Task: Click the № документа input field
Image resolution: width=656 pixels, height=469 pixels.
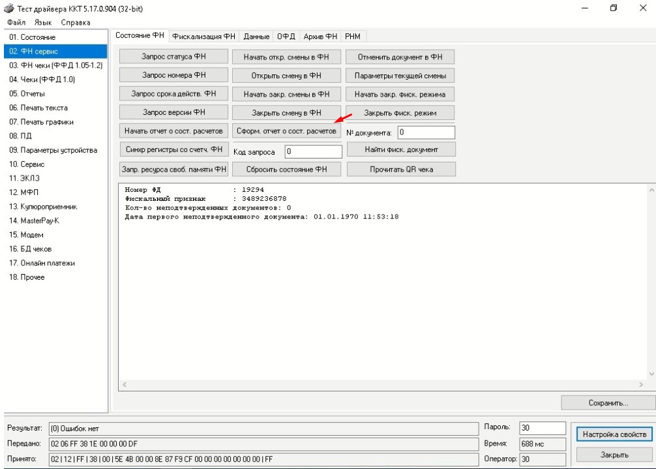Action: coord(426,132)
